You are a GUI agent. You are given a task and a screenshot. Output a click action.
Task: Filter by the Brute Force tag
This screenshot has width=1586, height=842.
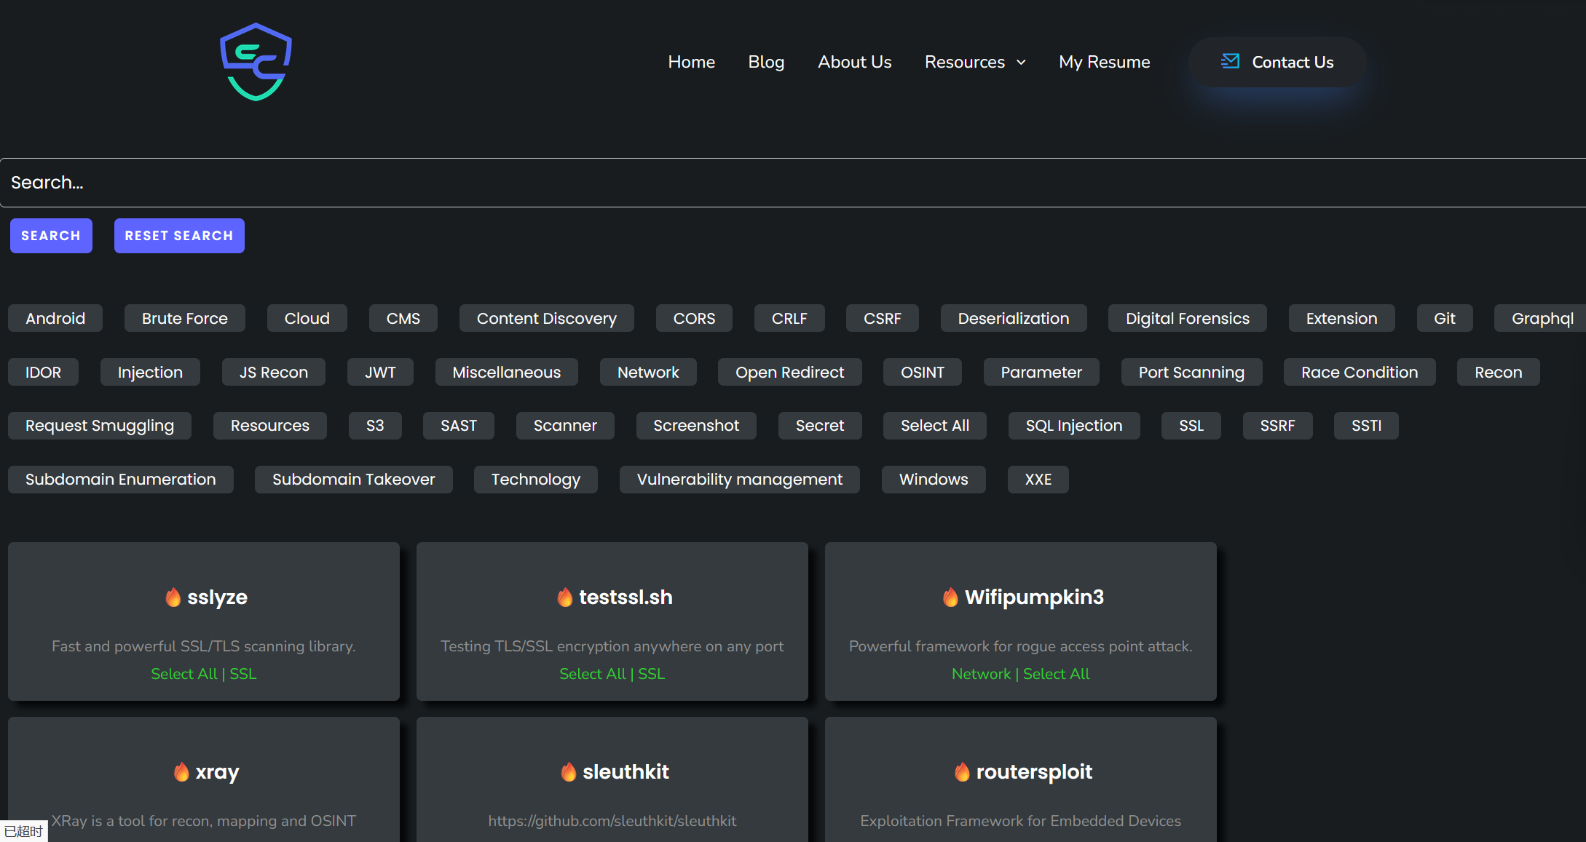[x=185, y=318]
